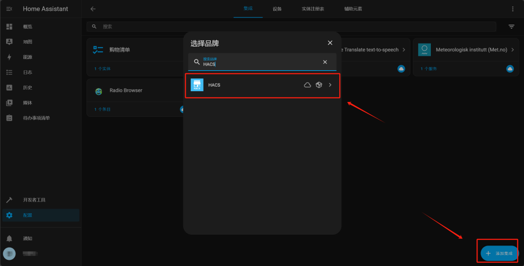The width and height of the screenshot is (524, 266).
Task: Click the Meteorologisk institutt (Met.no) title
Action: 471,50
